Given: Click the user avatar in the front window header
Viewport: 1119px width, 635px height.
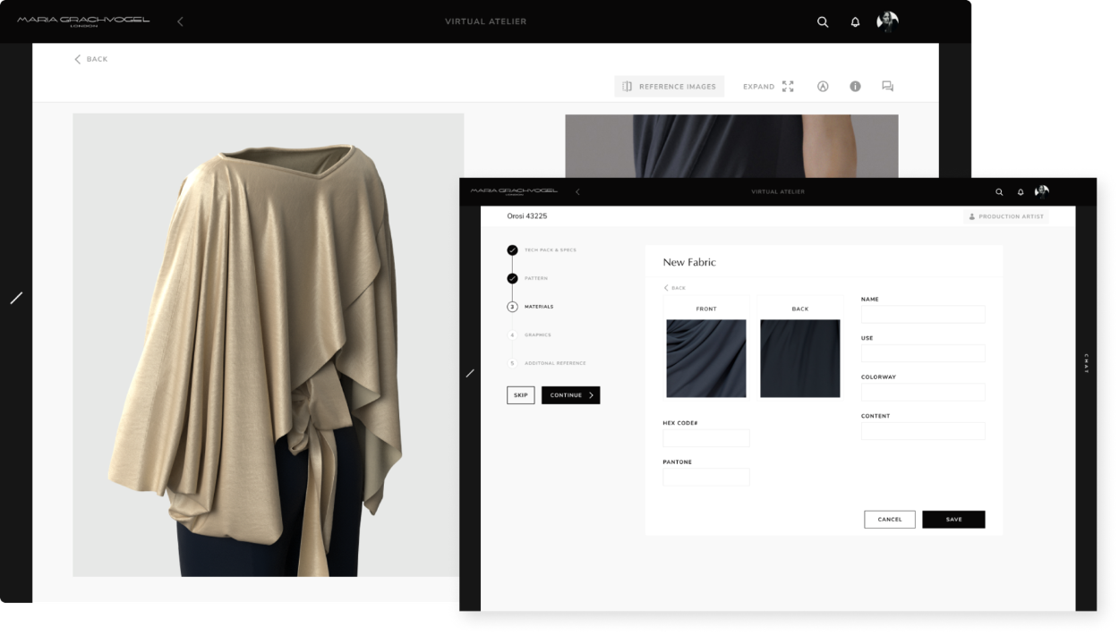Looking at the screenshot, I should [1042, 191].
